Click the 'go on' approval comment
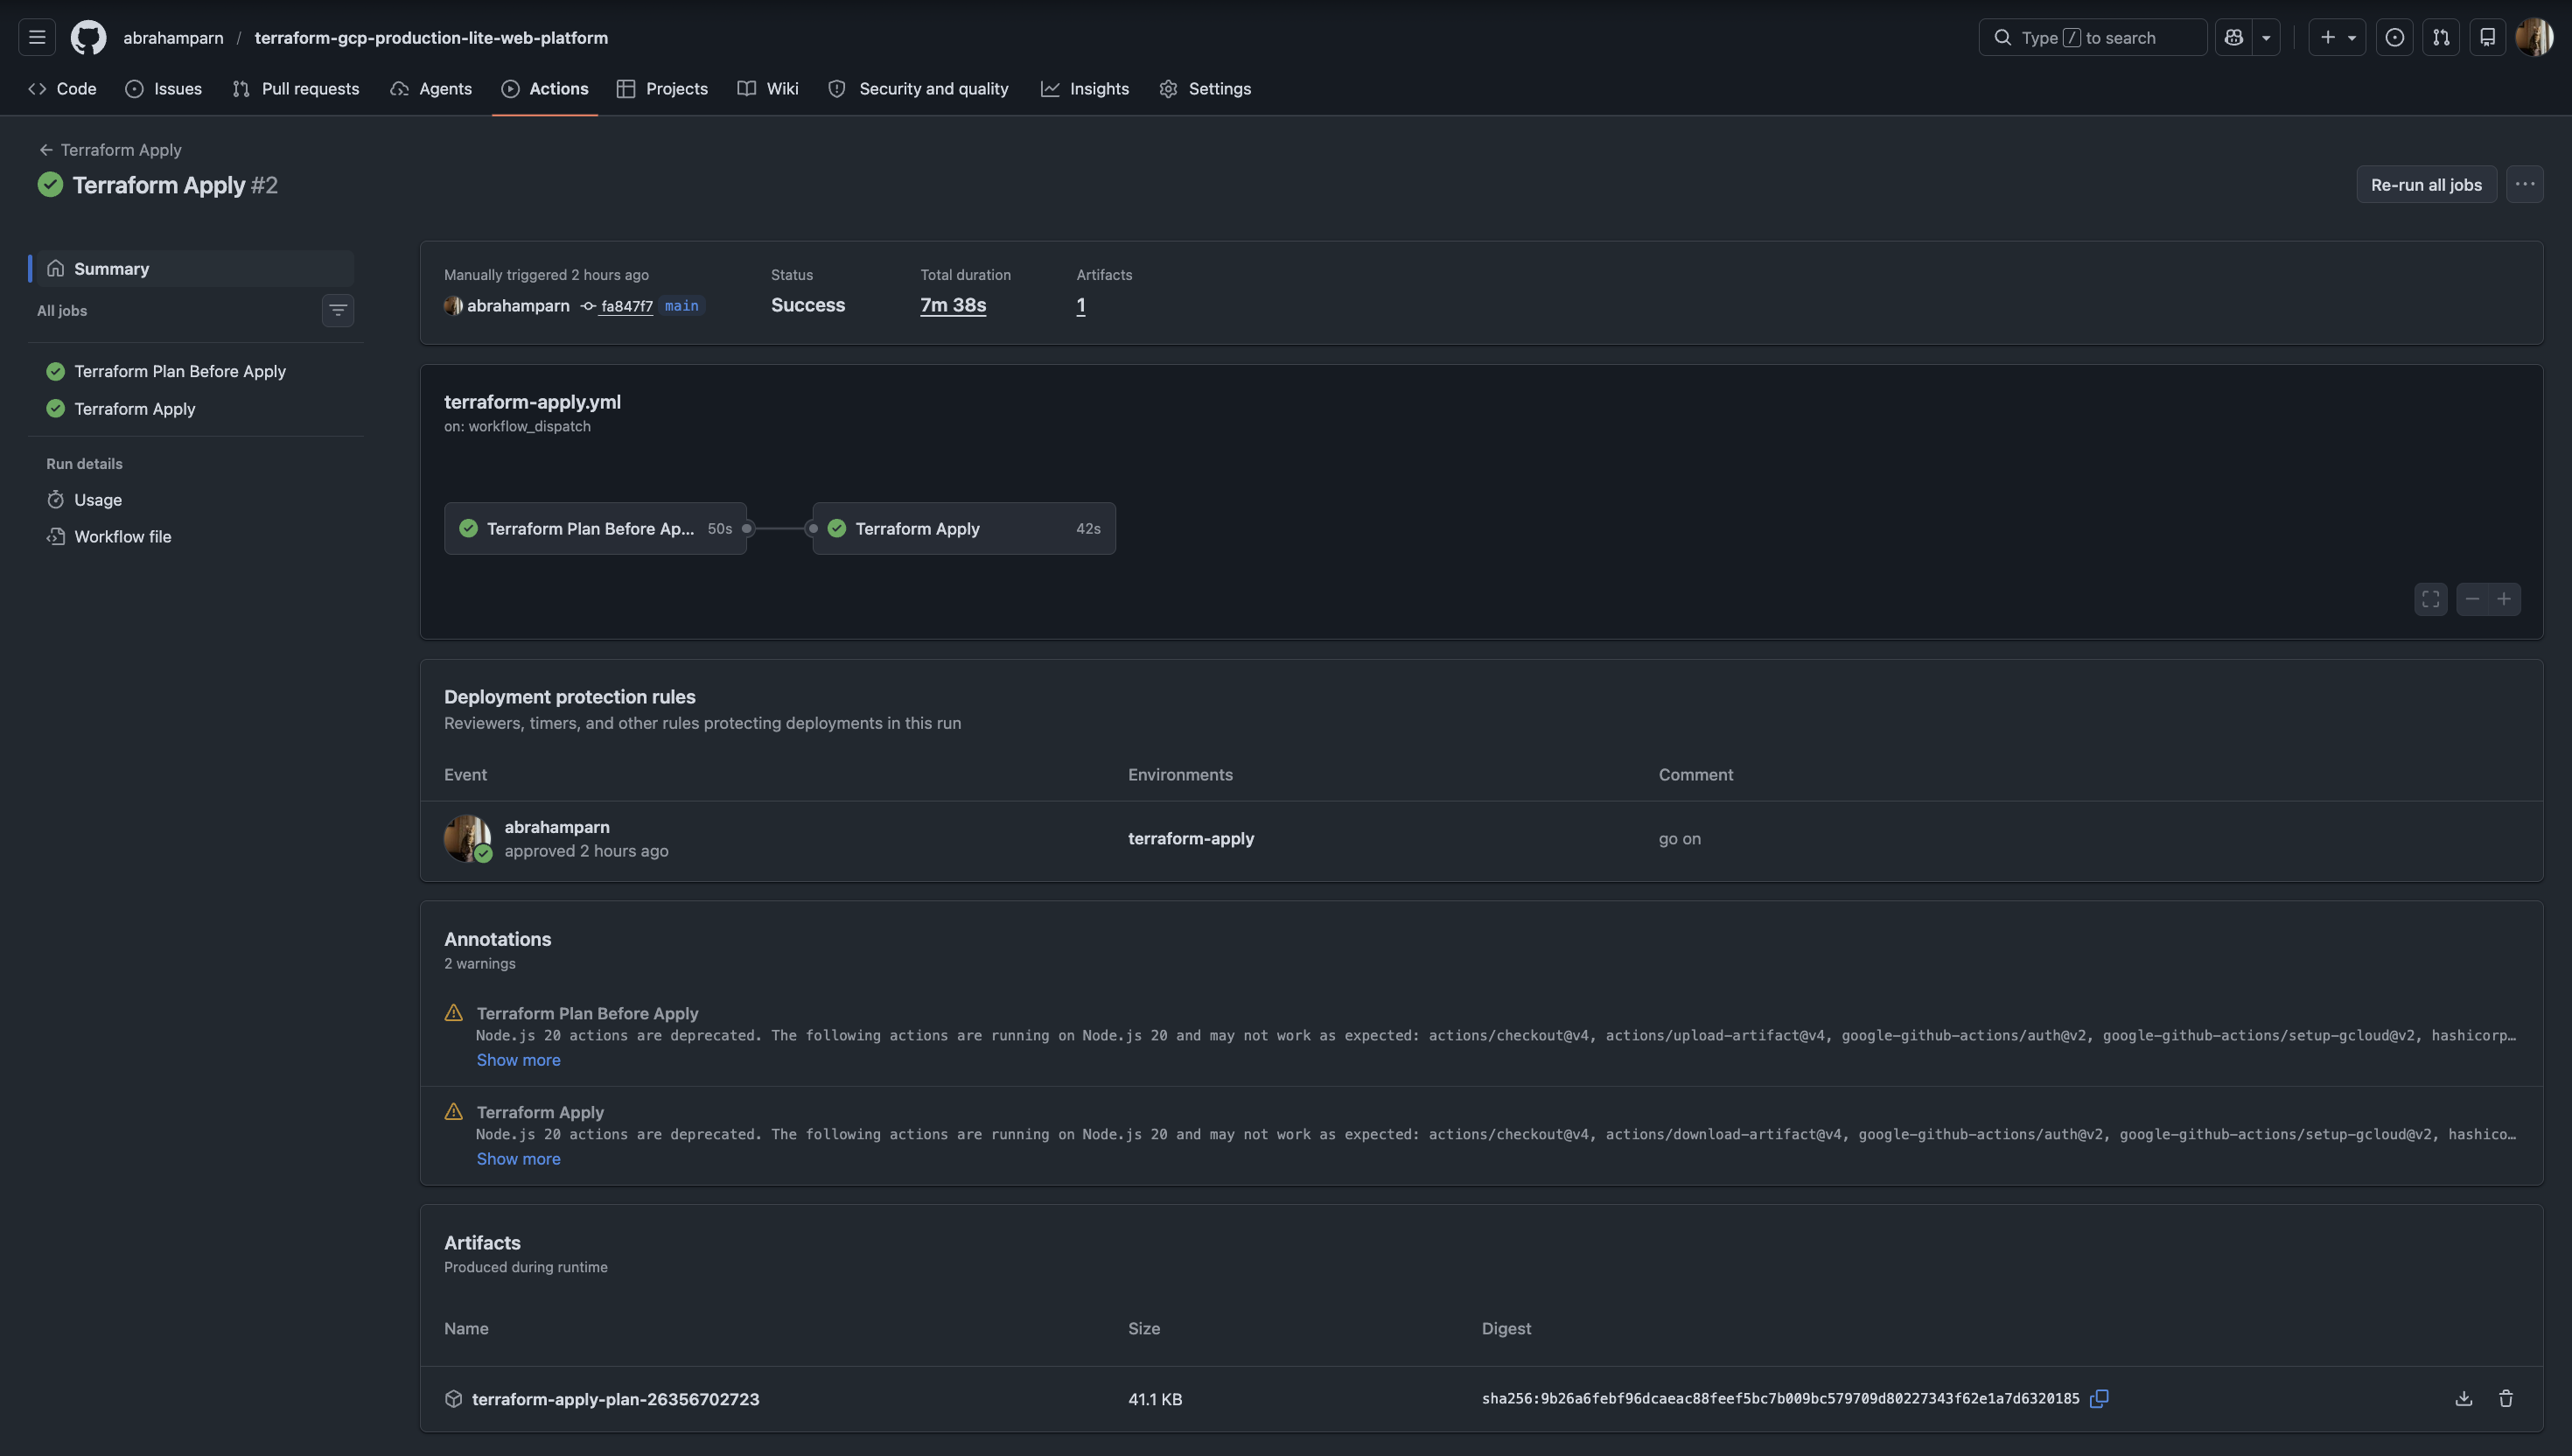The image size is (2572, 1456). coord(1680,839)
